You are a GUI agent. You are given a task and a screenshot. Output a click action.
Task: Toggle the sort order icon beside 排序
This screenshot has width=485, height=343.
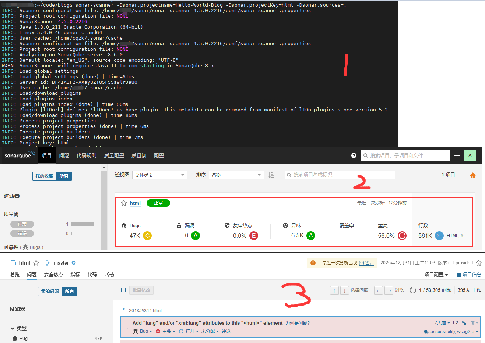[271, 175]
